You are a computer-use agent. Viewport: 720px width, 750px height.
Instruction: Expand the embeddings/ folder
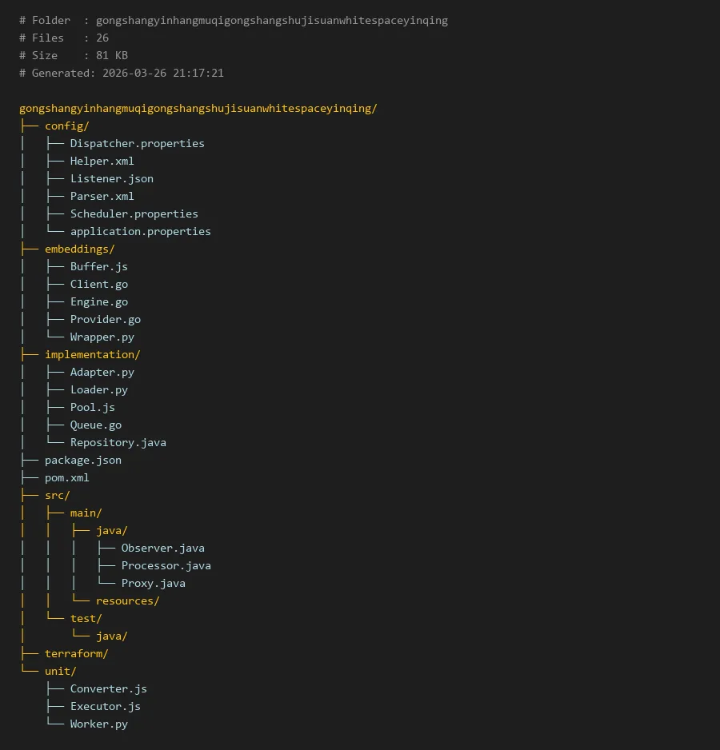tap(79, 249)
